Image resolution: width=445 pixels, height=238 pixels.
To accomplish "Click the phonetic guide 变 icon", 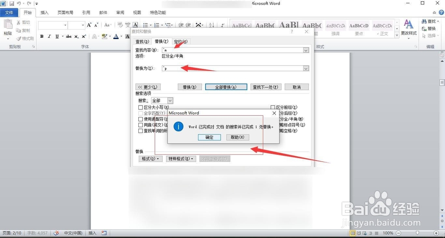I will click(x=128, y=25).
